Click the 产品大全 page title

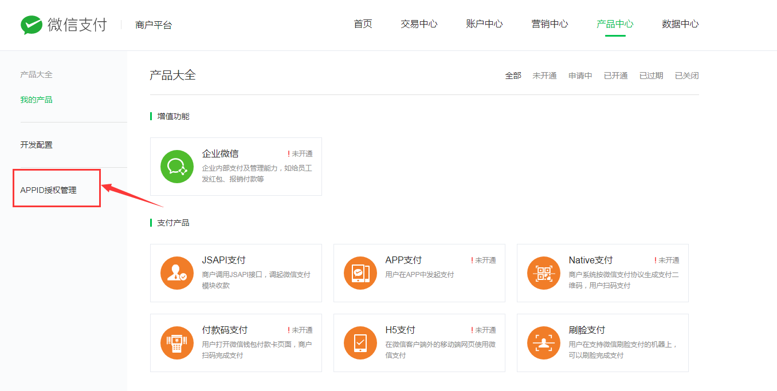click(x=172, y=75)
